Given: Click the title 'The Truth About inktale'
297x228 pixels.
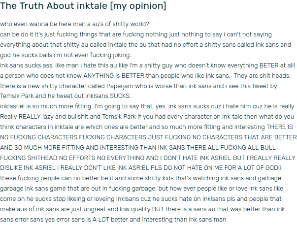Looking at the screenshot, I should 54,6.
